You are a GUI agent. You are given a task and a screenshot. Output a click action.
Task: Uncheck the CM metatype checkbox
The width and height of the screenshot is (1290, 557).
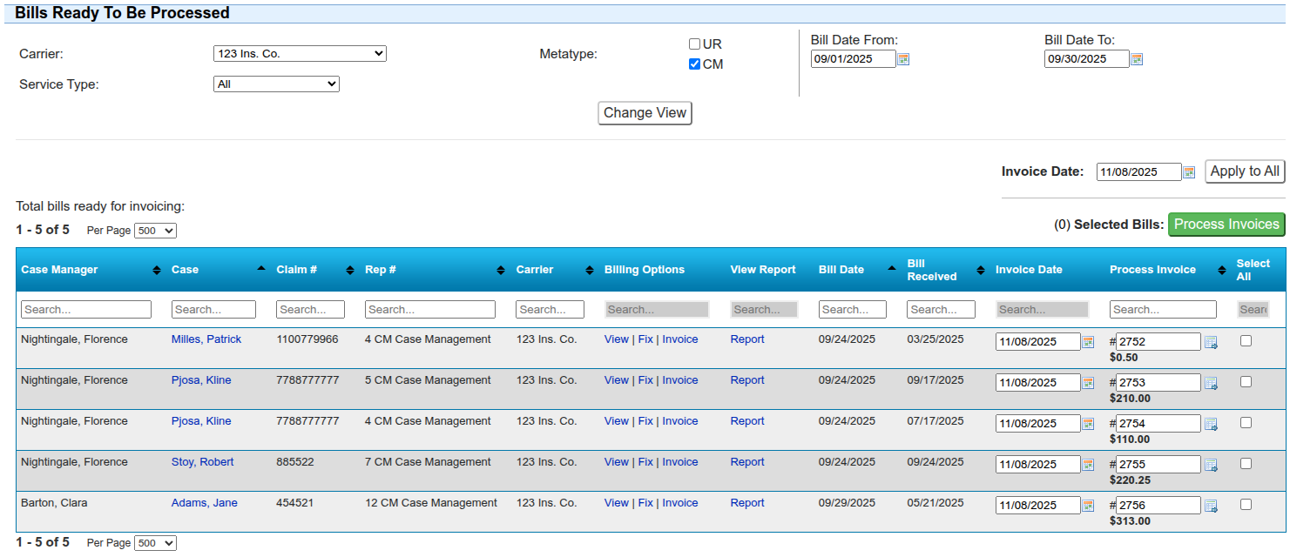click(694, 64)
